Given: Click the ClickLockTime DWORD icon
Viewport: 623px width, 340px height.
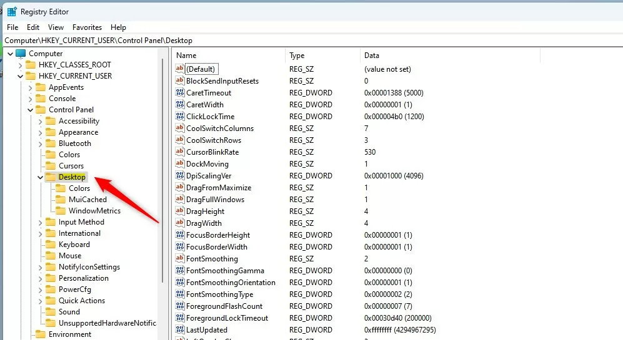Looking at the screenshot, I should tap(180, 116).
